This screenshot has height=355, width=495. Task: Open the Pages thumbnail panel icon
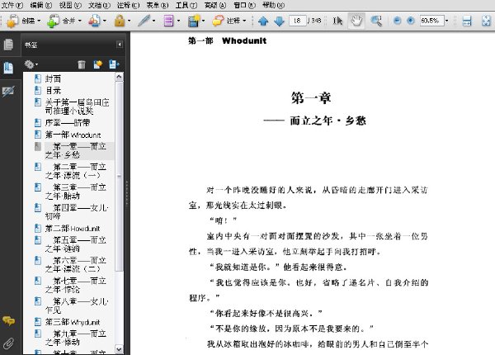click(x=8, y=45)
